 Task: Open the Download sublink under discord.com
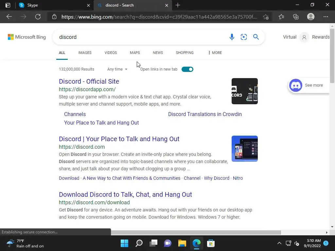(69, 178)
